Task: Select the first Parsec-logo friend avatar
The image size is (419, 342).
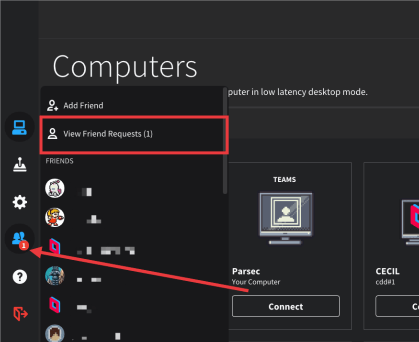Action: pos(55,247)
